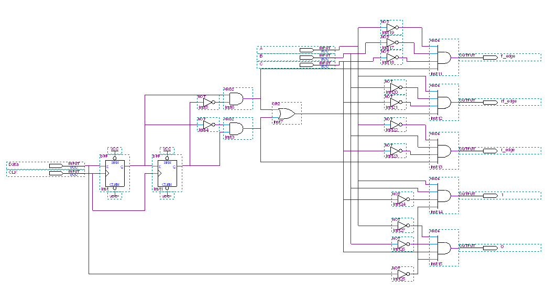The width and height of the screenshot is (547, 291).
Task: Click the output pin labeled 1
Action: [x=490, y=196]
